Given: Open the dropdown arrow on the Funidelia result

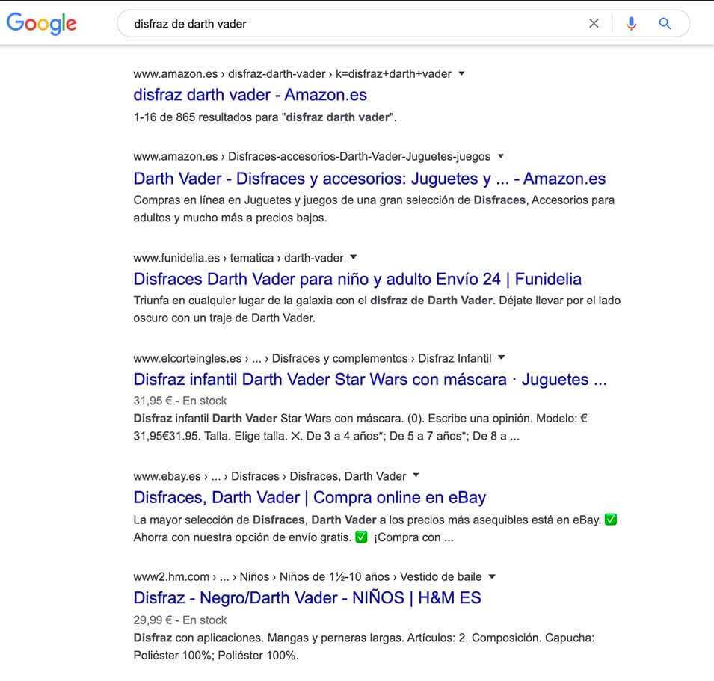Looking at the screenshot, I should 351,257.
